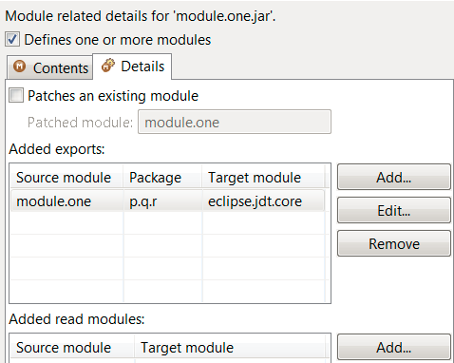Add a new export entry
The width and height of the screenshot is (454, 363).
[x=394, y=177]
